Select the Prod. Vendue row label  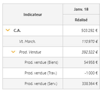tap(30, 52)
